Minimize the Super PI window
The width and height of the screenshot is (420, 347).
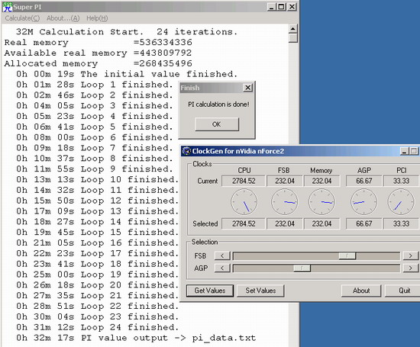pyautogui.click(x=271, y=7)
